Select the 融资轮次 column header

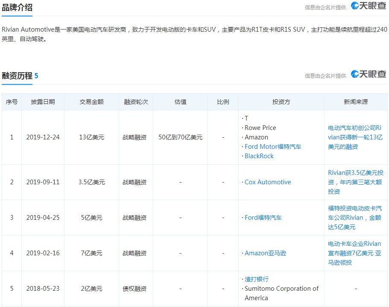tap(136, 102)
